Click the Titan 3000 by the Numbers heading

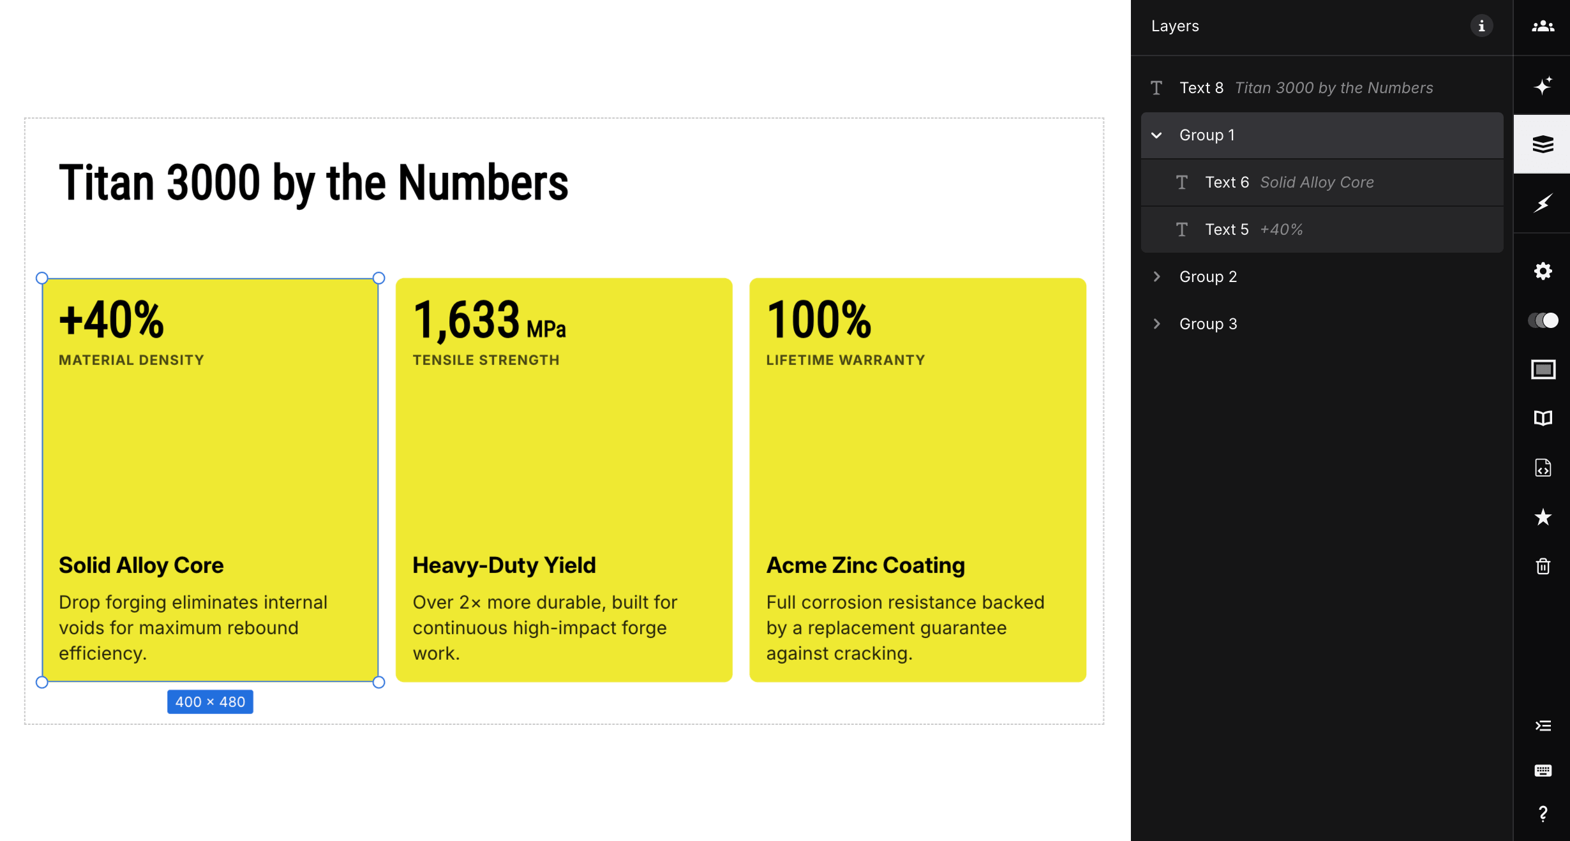point(313,182)
